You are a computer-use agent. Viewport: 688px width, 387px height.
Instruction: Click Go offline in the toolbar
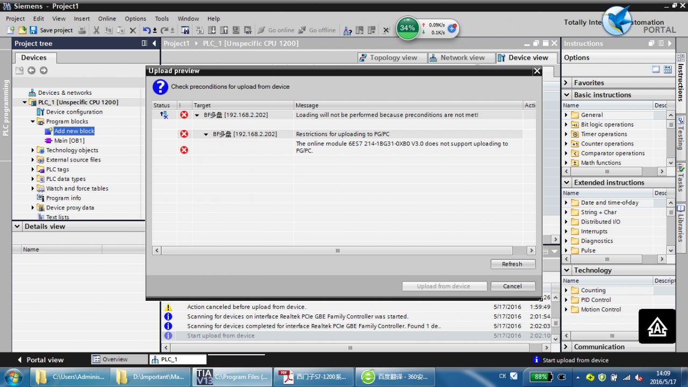[317, 30]
